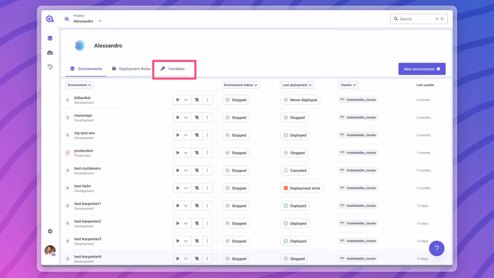Click the Deployment error status on test-helm

click(x=302, y=188)
